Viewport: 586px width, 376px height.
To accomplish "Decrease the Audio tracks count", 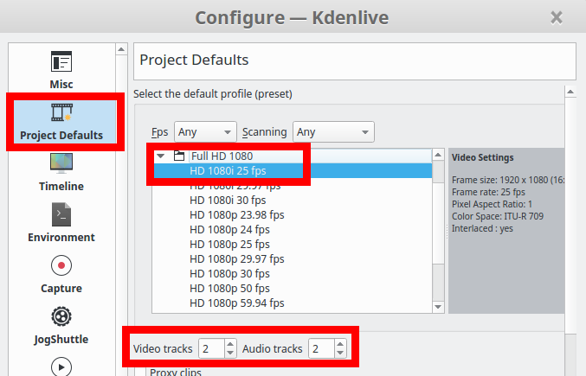I will coord(340,353).
